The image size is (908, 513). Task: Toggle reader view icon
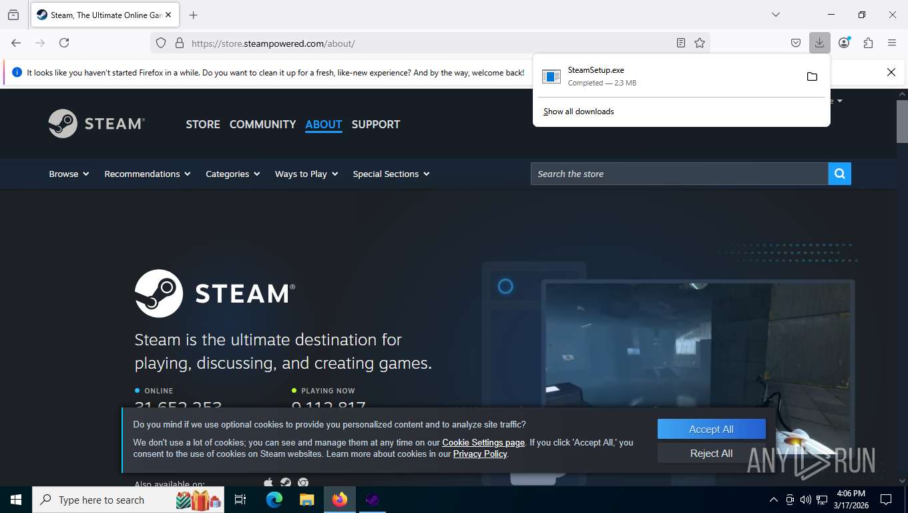point(680,43)
